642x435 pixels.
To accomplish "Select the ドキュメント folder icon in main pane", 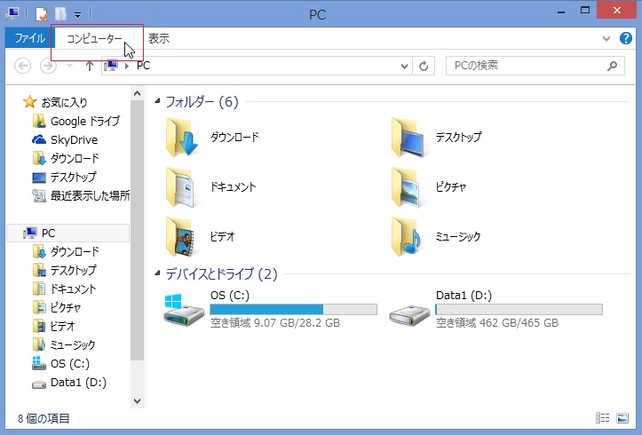I will coord(180,187).
